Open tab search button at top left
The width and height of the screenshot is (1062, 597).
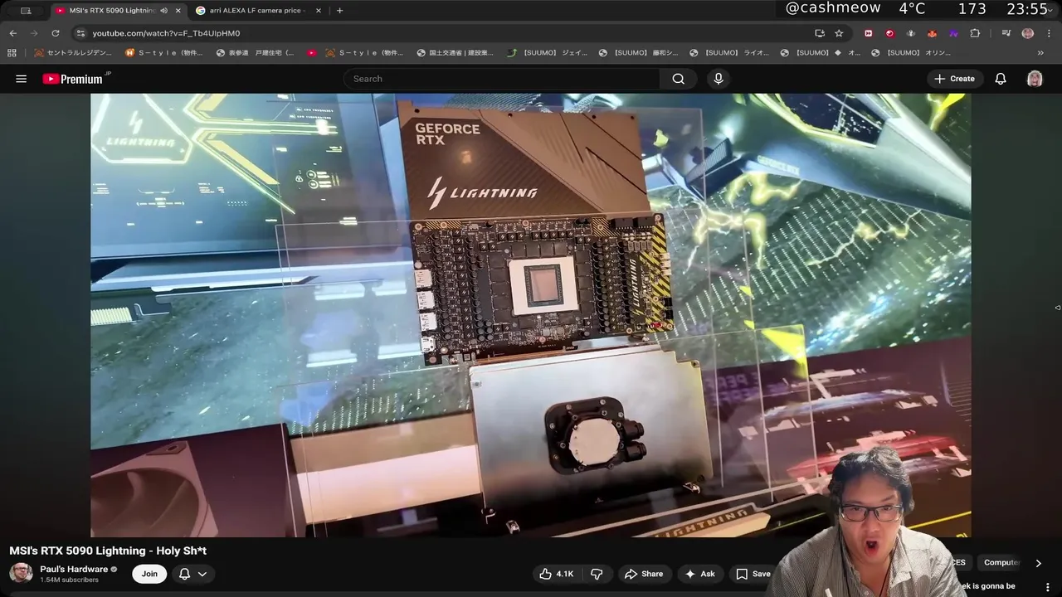coord(26,11)
